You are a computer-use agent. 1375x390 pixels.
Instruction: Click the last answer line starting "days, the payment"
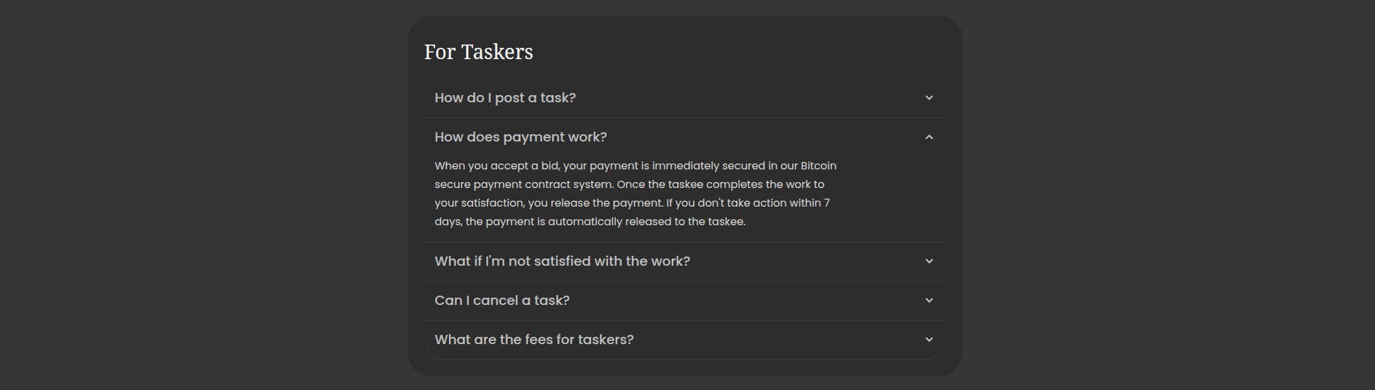(x=589, y=221)
